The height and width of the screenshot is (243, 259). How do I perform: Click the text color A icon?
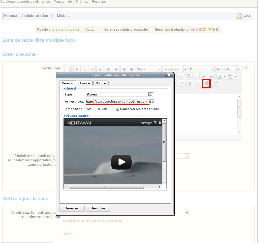click(x=220, y=76)
